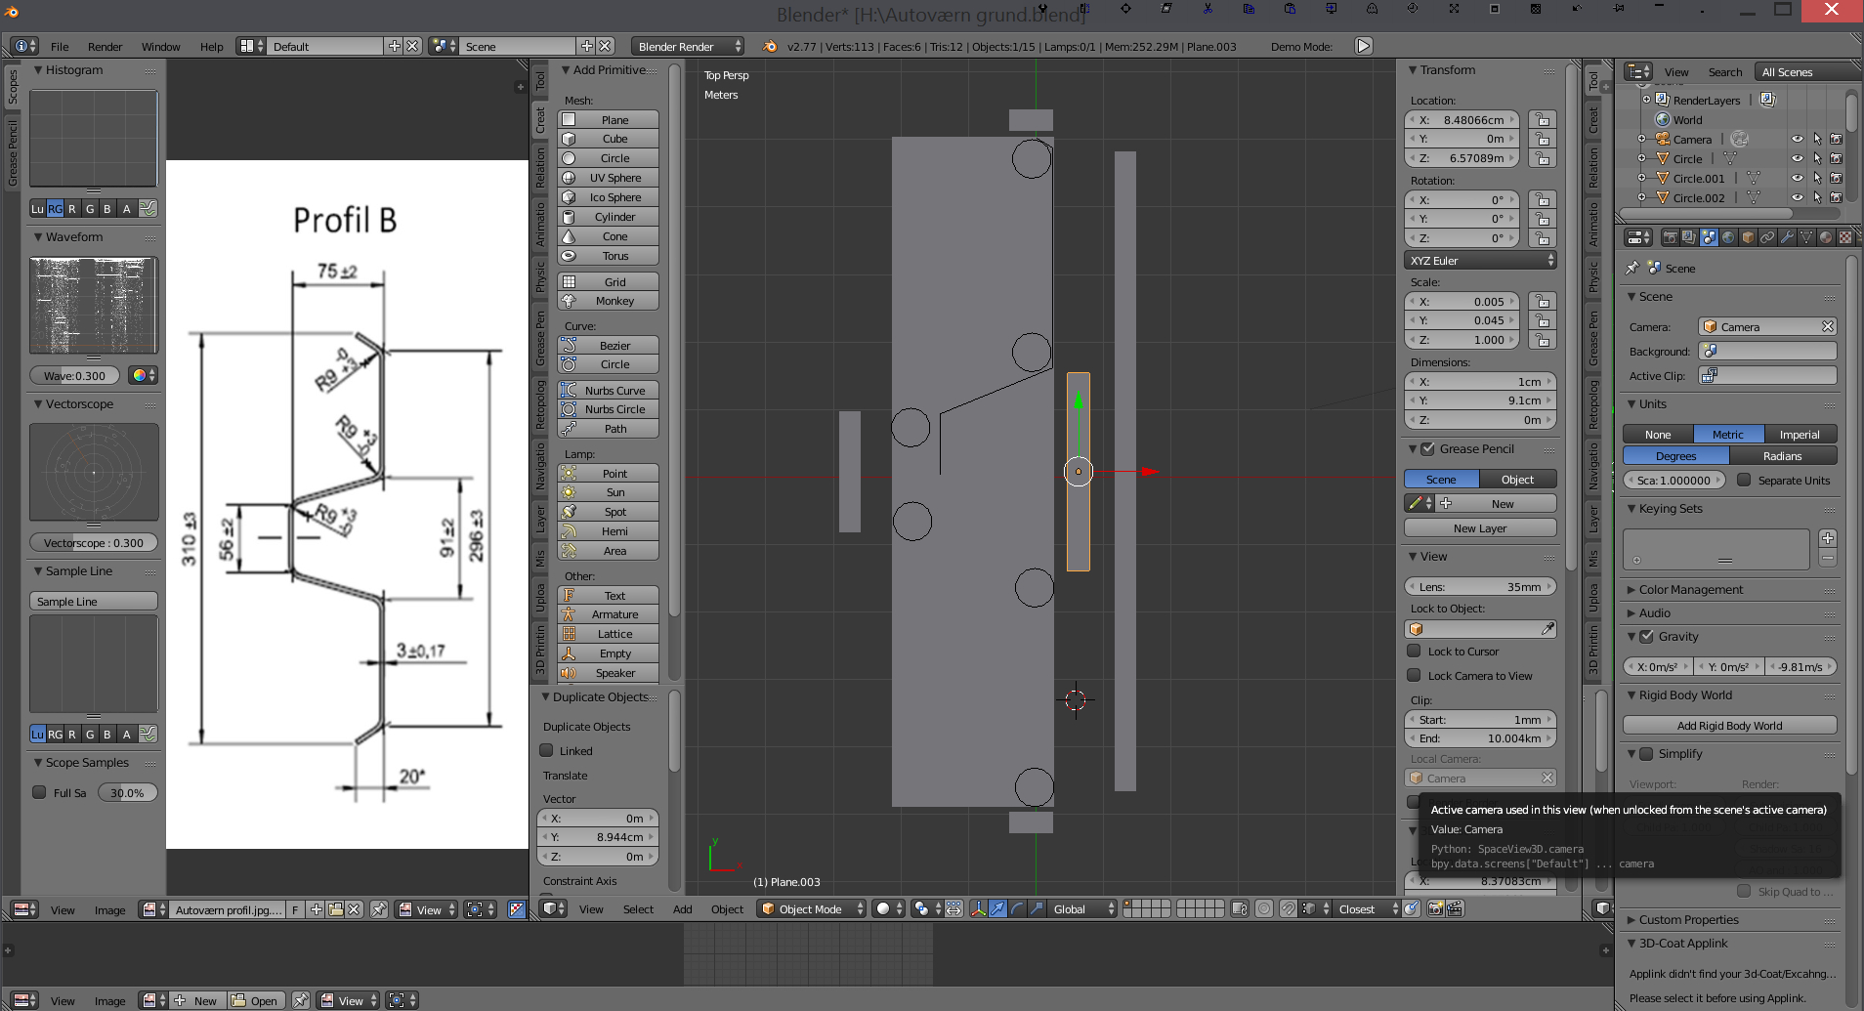Pin the properties context with the pin icon
The width and height of the screenshot is (1864, 1011).
(x=1632, y=268)
